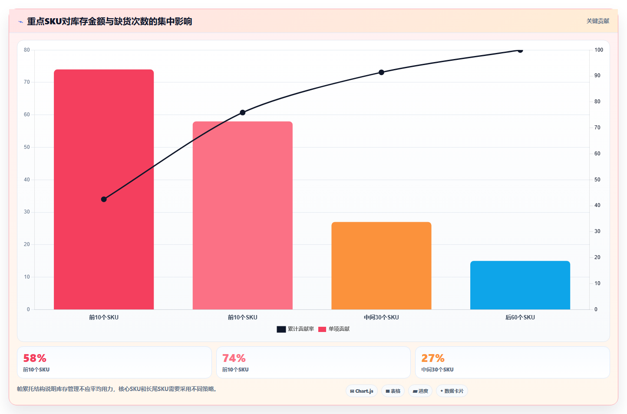Click the chart title 重点SKU对库存金额与缺货次数的集中影响

point(109,21)
